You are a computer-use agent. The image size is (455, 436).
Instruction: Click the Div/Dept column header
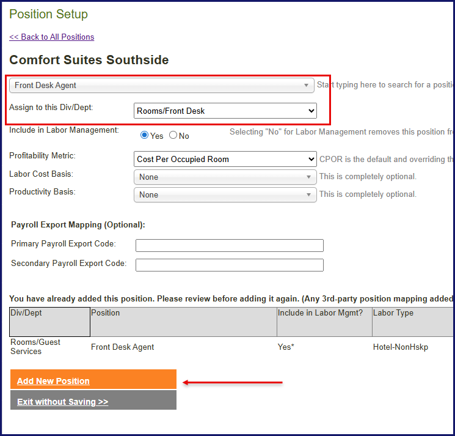click(50, 322)
